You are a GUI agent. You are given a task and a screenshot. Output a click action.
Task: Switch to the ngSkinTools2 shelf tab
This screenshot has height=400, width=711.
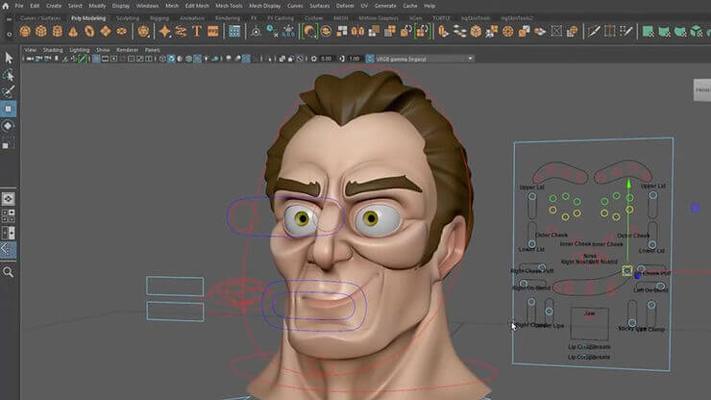517,18
